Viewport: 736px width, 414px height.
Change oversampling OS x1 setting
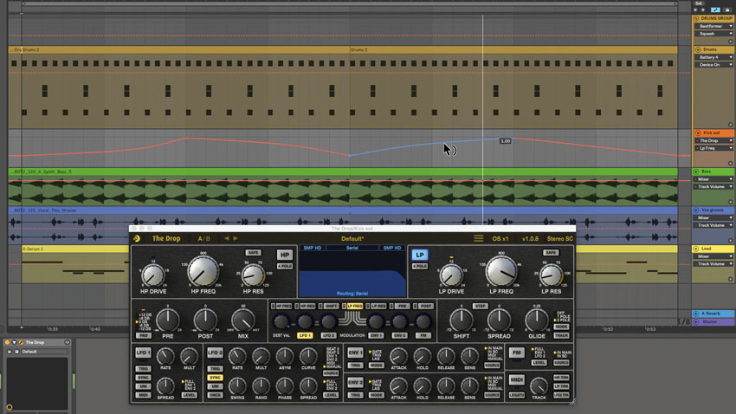tap(500, 238)
